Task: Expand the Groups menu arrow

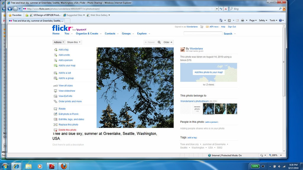Action: point(133,34)
